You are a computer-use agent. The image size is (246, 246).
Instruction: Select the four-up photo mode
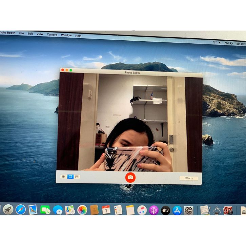coord(63,177)
